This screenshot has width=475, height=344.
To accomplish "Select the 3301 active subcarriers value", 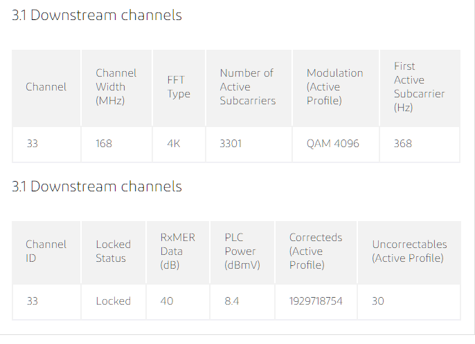I will point(231,143).
